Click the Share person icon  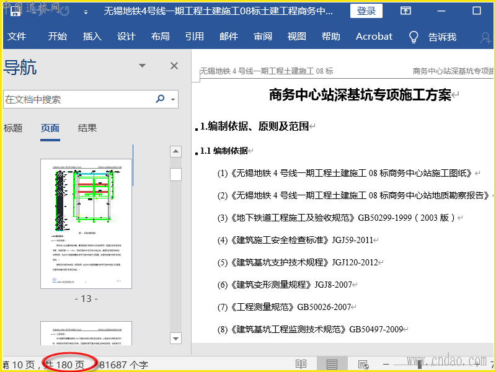click(x=485, y=38)
